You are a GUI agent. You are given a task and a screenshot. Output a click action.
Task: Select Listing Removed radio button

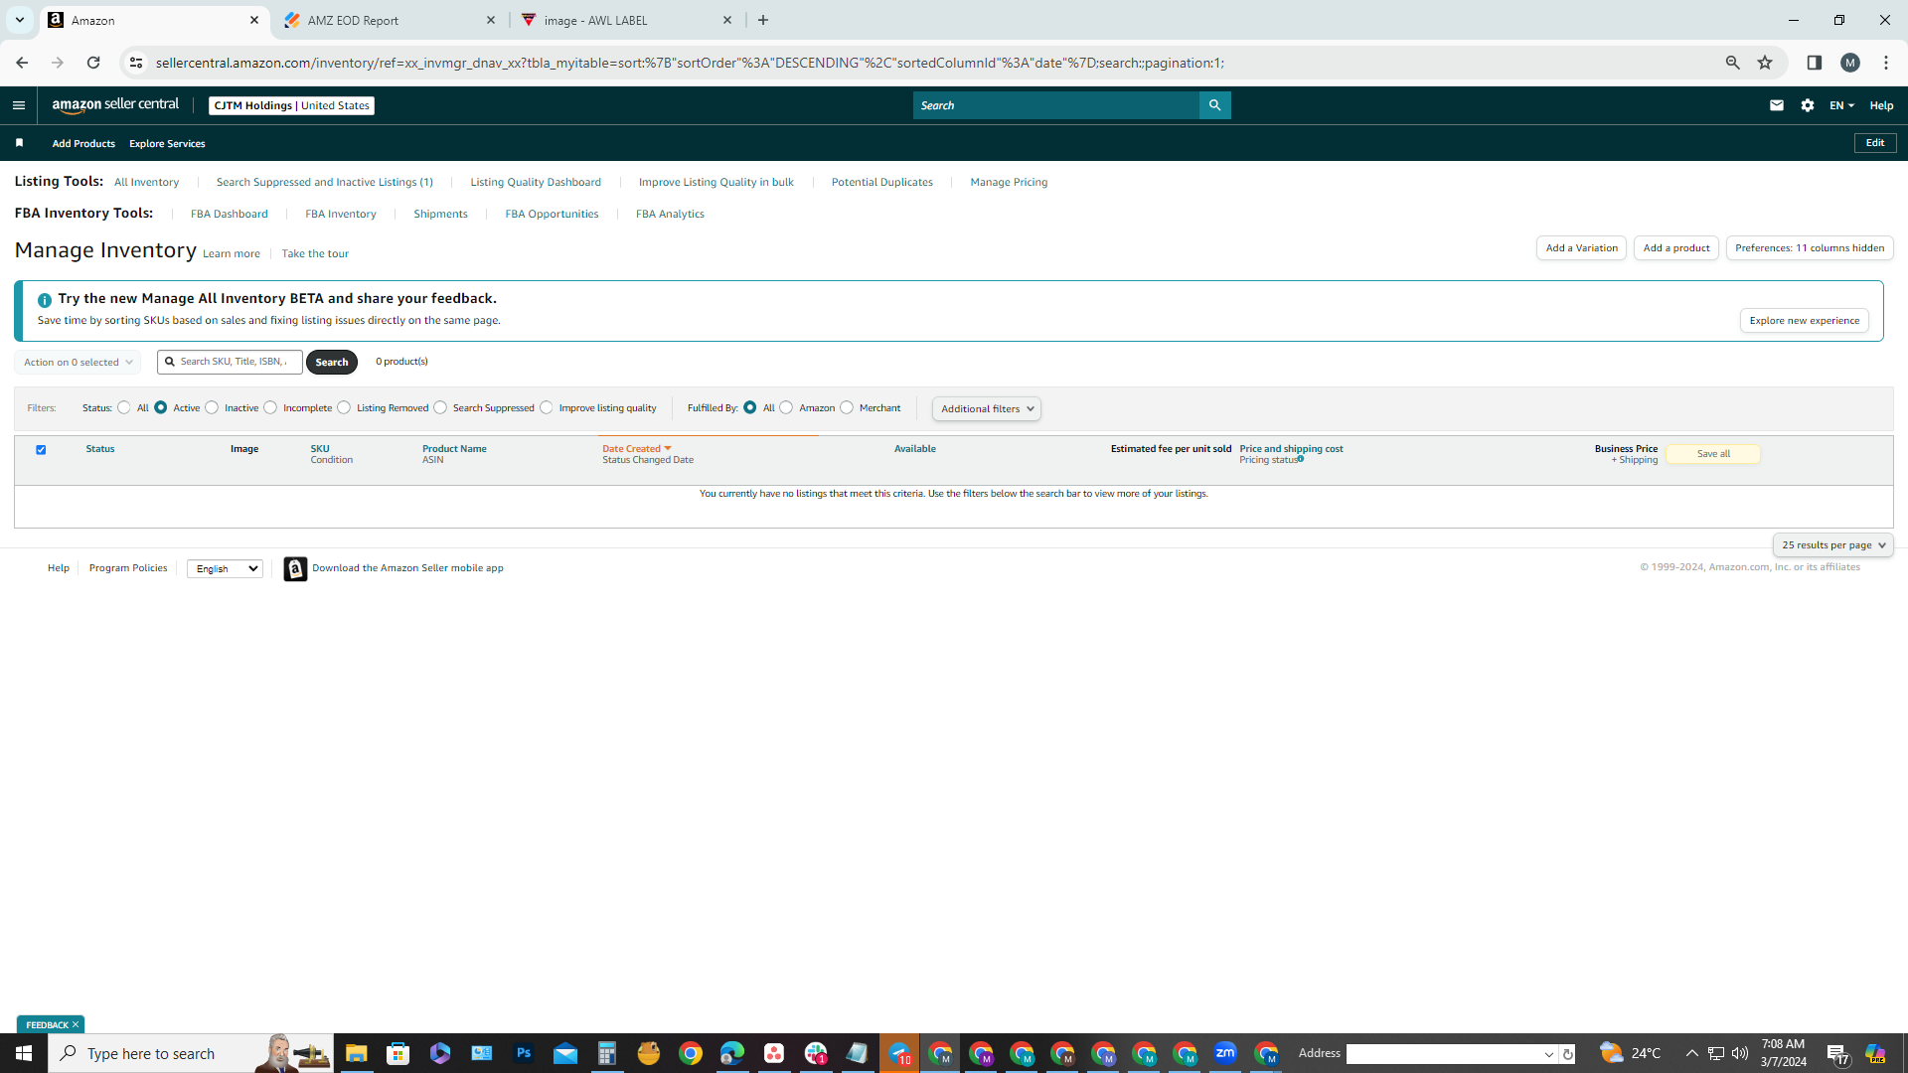pyautogui.click(x=344, y=407)
